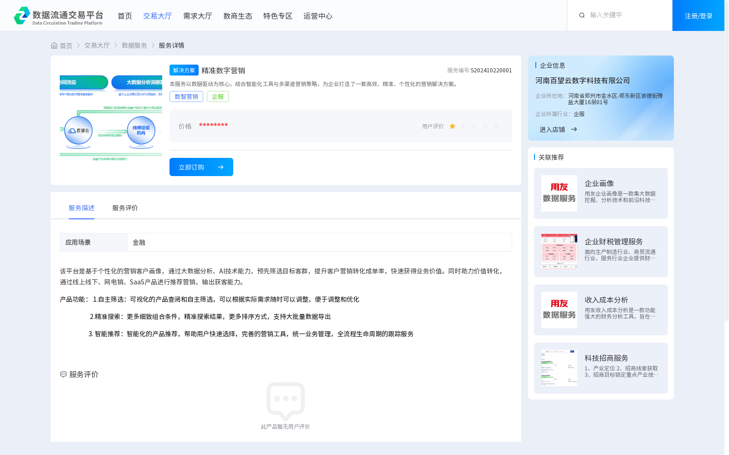Click the masked price value

coord(213,125)
